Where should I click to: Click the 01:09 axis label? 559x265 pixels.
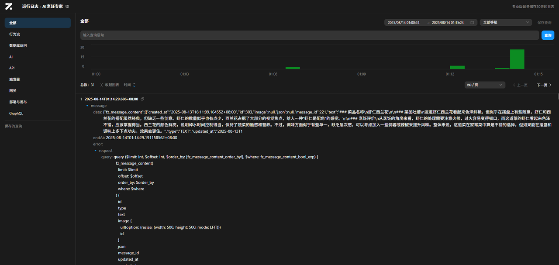point(362,74)
